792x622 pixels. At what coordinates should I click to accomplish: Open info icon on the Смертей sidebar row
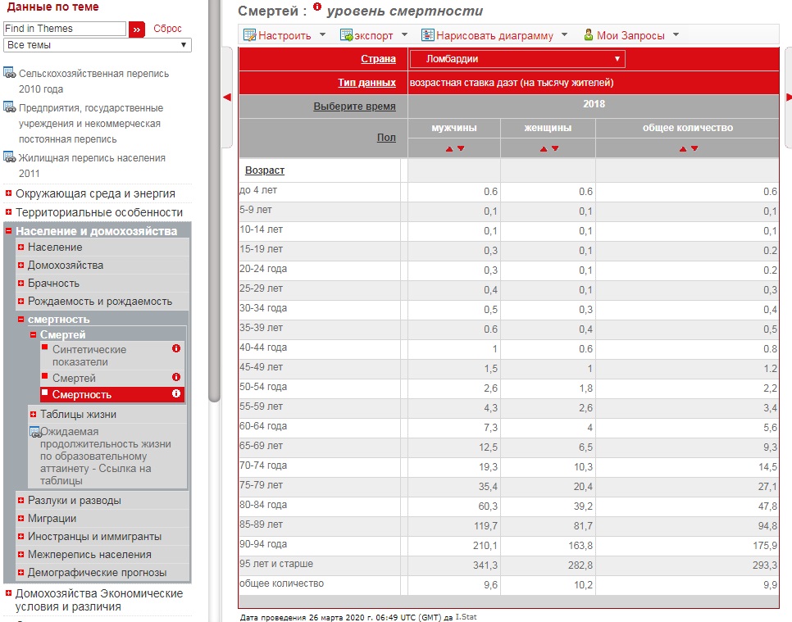coord(176,377)
